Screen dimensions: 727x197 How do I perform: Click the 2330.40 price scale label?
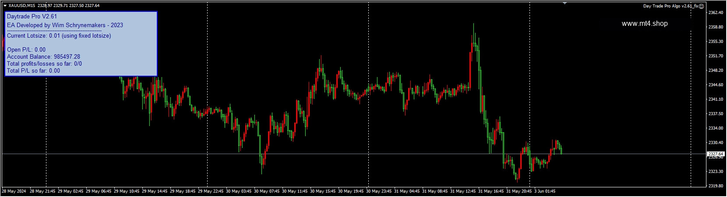[x=716, y=143]
